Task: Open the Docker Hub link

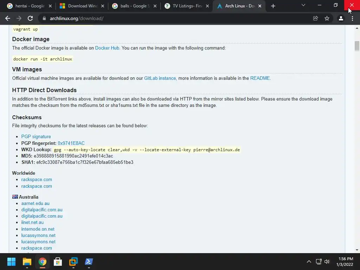Action: (x=107, y=48)
